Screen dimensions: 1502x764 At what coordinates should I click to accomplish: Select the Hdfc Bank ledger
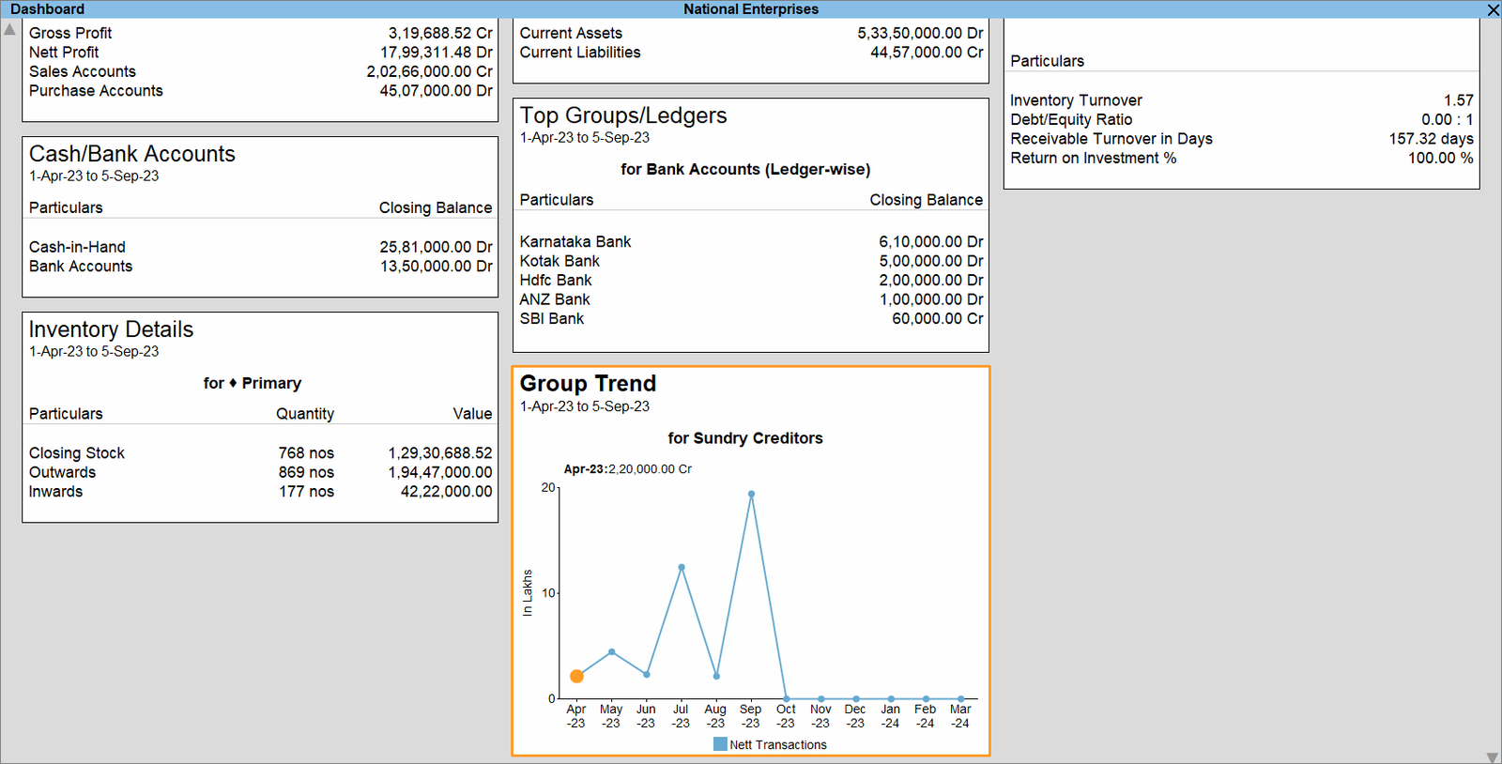tap(751, 280)
